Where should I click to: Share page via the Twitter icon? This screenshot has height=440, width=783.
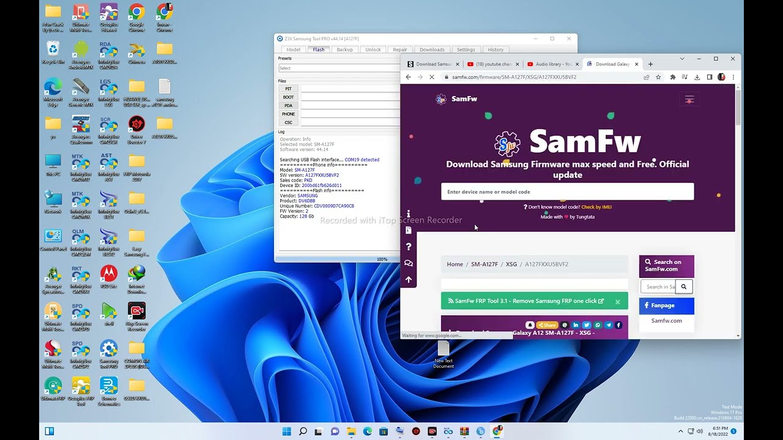(587, 325)
